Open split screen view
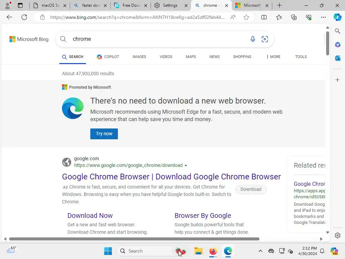Viewport: 345px width, 259px height. point(264,17)
